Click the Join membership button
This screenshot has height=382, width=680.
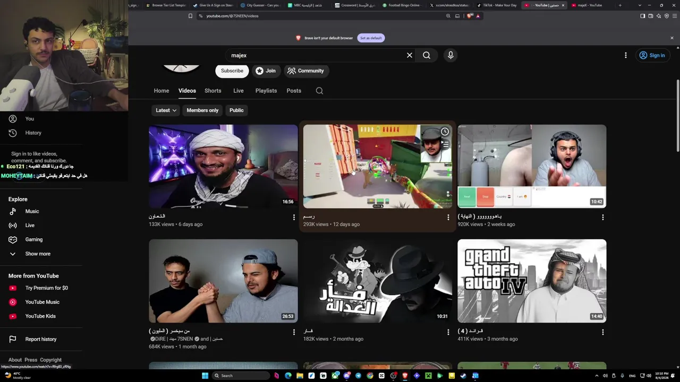coord(265,71)
